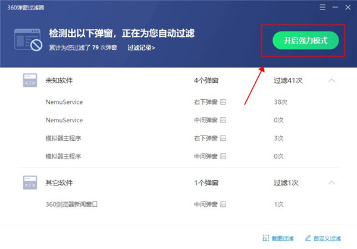Click the 累计为您过滤了 79 次弹窗 text
357x249 pixels.
point(83,48)
